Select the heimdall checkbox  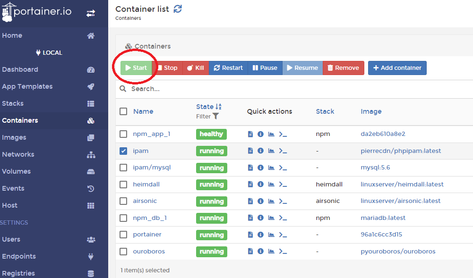coord(123,185)
